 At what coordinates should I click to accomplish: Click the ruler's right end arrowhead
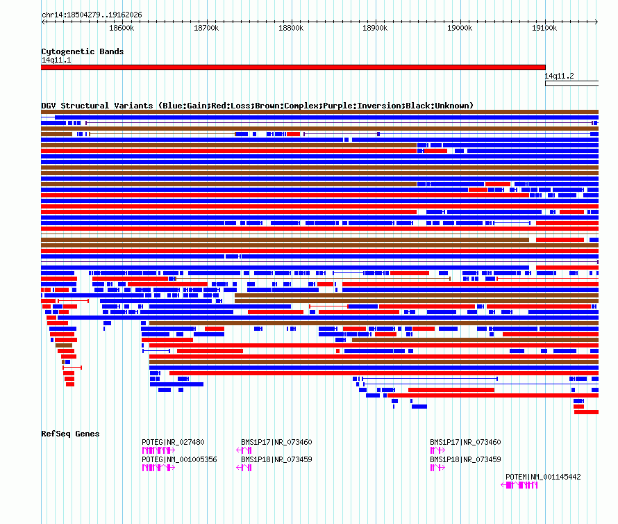coord(596,22)
